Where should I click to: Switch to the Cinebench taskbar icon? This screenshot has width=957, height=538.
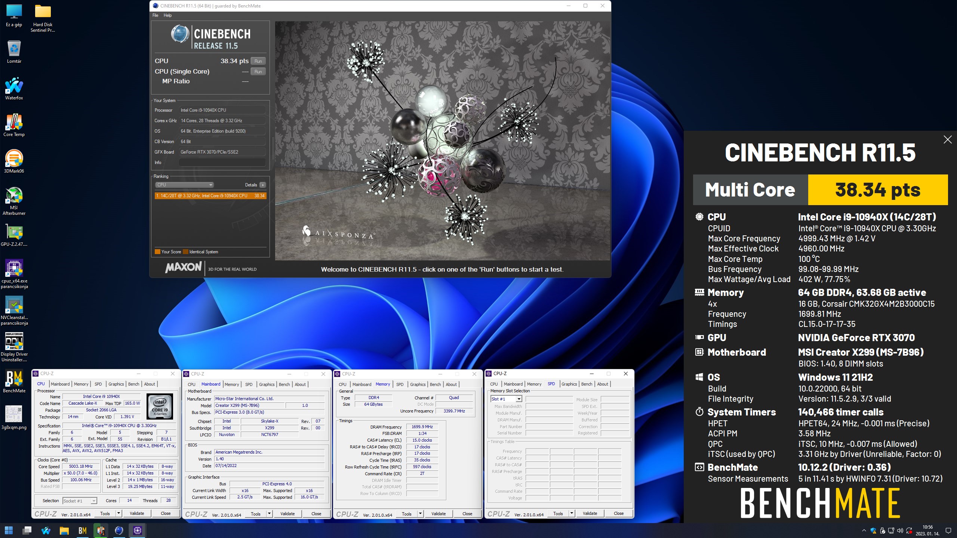[119, 530]
